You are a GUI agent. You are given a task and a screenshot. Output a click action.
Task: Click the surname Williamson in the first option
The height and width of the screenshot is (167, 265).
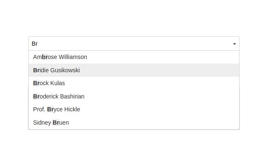[x=73, y=57]
